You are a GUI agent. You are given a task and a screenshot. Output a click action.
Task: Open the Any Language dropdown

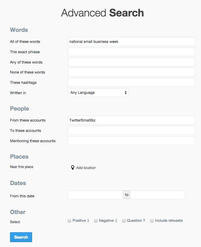pyautogui.click(x=98, y=93)
